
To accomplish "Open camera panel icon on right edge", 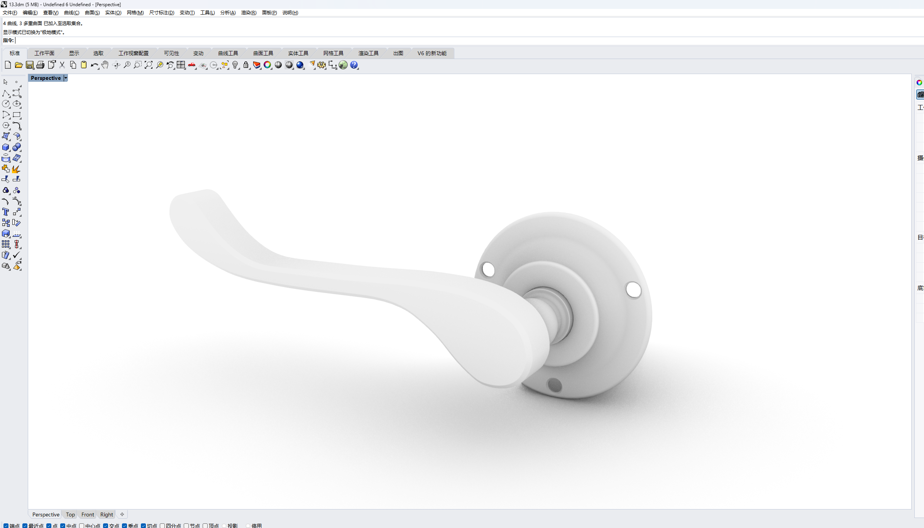I will click(x=920, y=94).
